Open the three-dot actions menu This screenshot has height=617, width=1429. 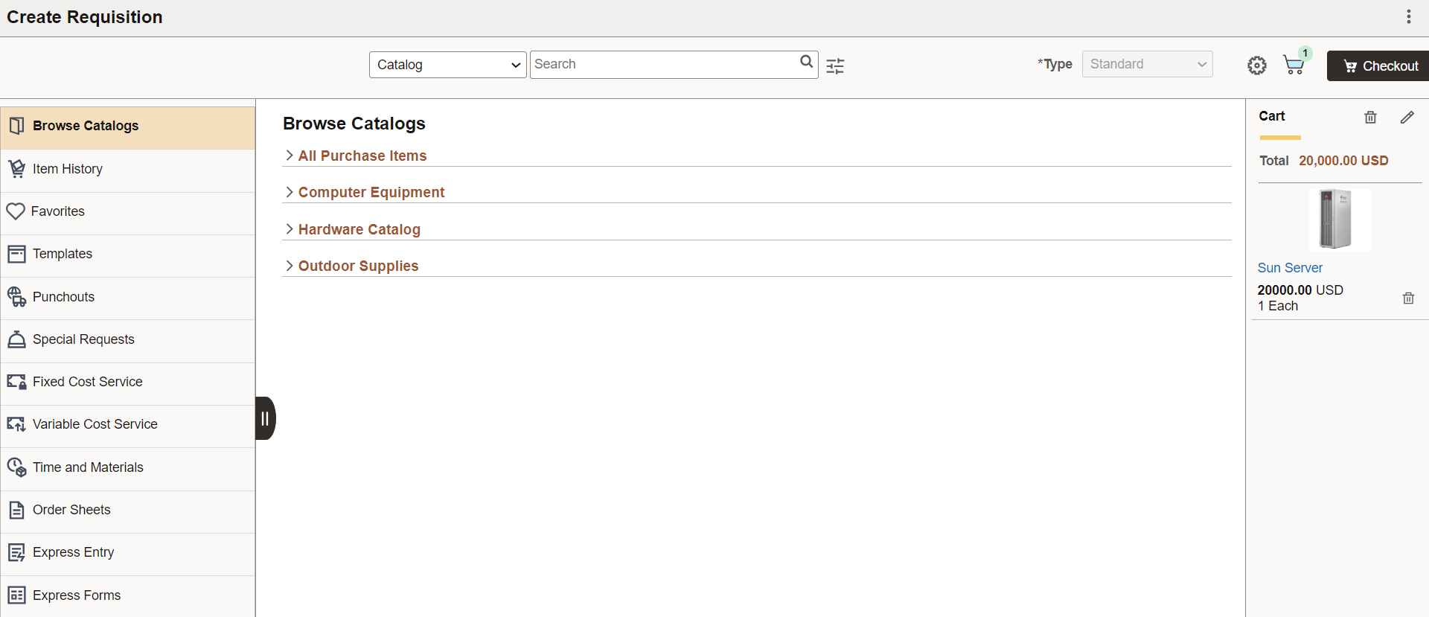point(1408,16)
